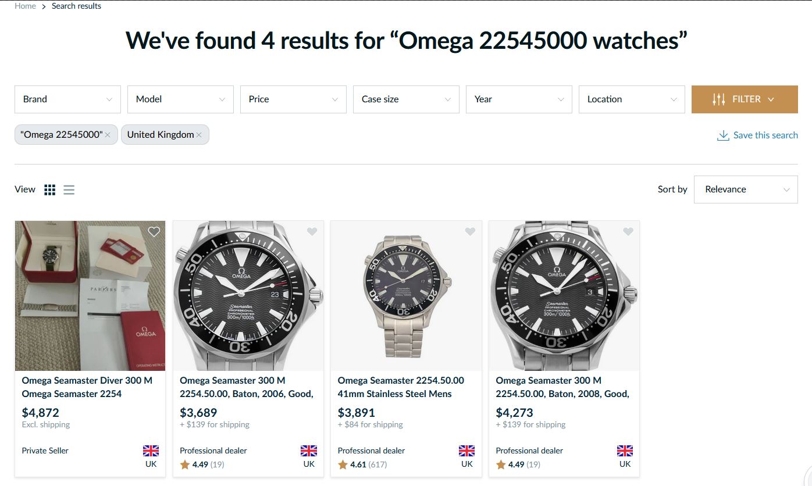Open the private seller watch box photo
Image resolution: width=812 pixels, height=486 pixels.
coord(90,295)
